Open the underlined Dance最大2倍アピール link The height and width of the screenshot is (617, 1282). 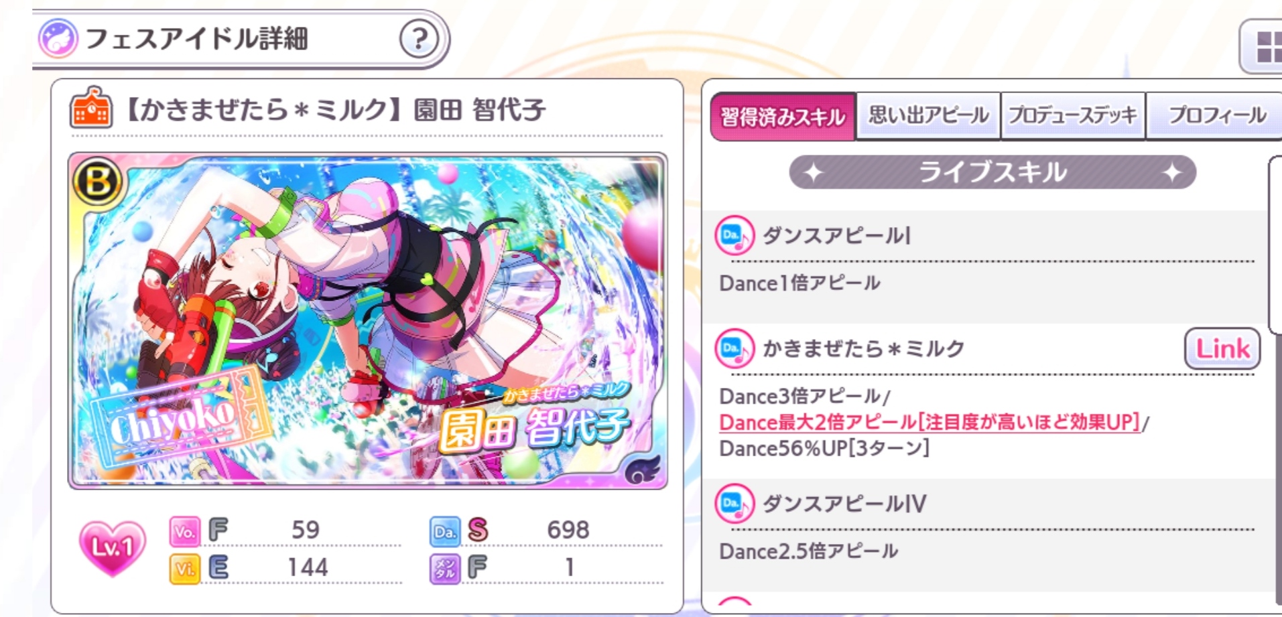(x=930, y=422)
